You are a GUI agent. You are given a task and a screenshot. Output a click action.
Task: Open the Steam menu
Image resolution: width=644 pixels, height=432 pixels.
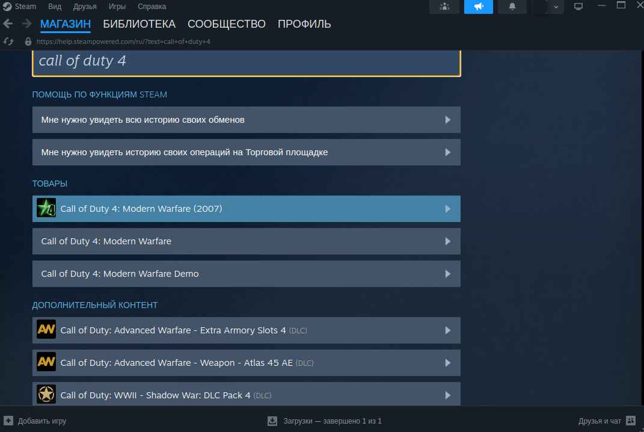pyautogui.click(x=25, y=7)
